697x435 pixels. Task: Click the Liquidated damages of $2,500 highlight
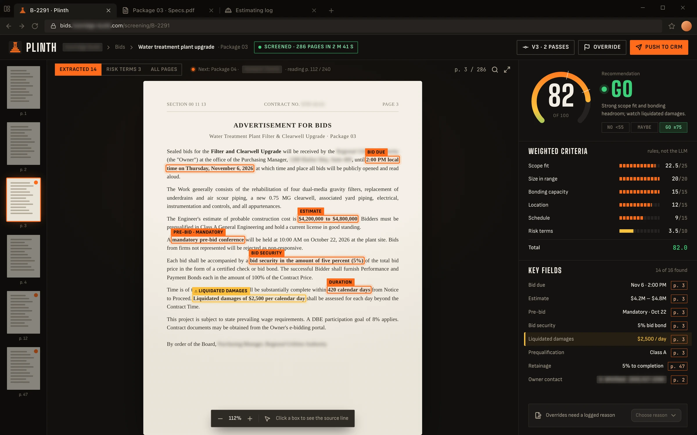pyautogui.click(x=249, y=298)
